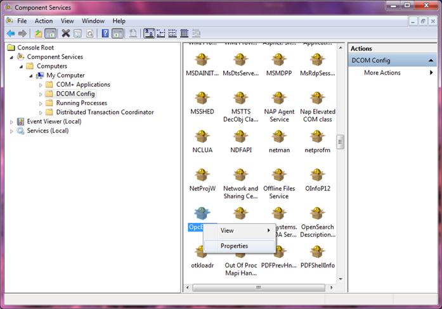This screenshot has height=309, width=442.
Task: Switch to List view in toolbar
Action: point(172,34)
